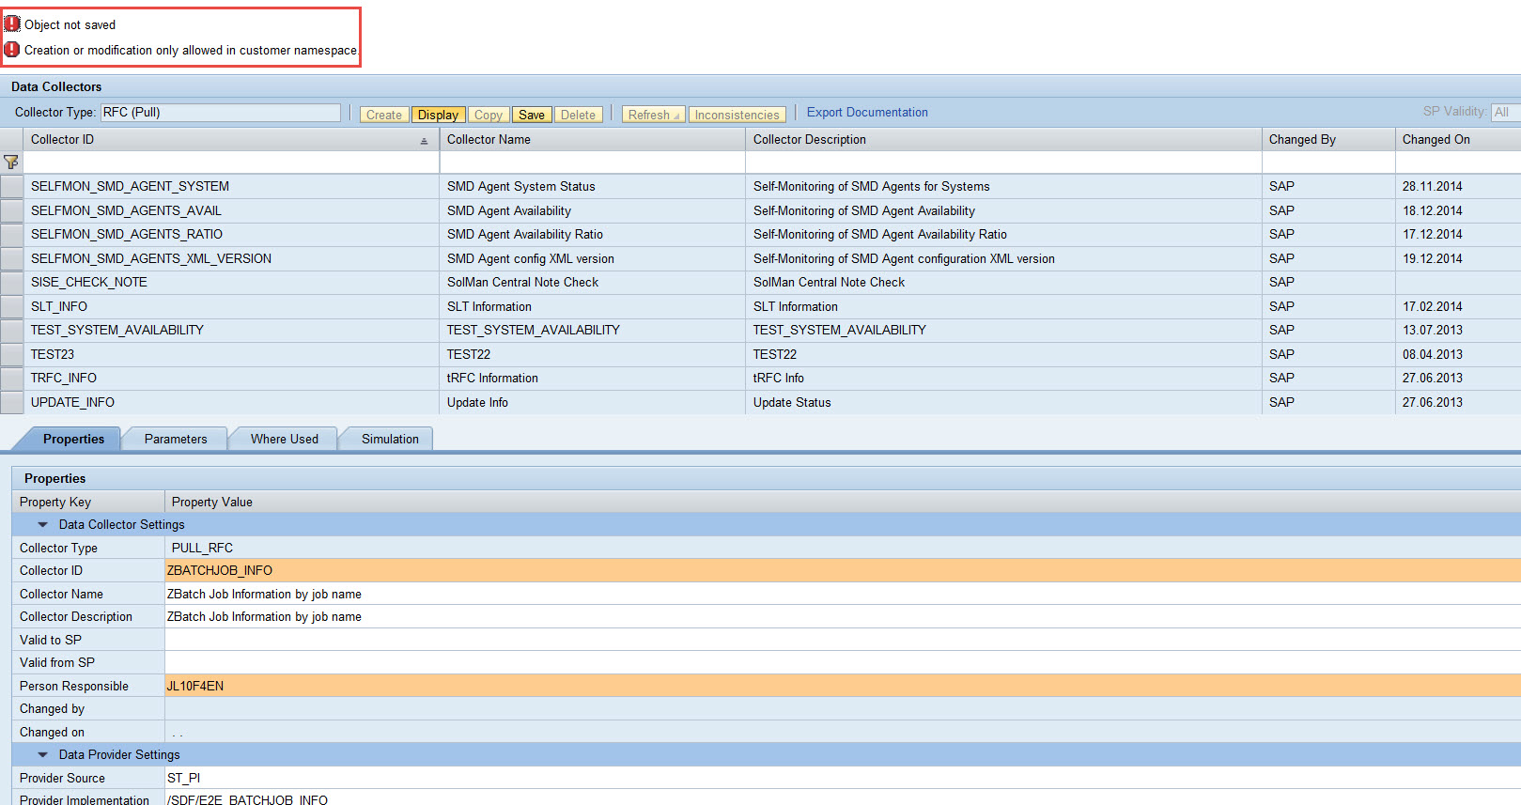Click the Object not saved error icon

pyautogui.click(x=12, y=24)
